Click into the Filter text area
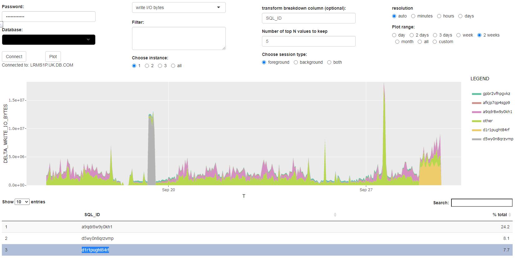 179,38
